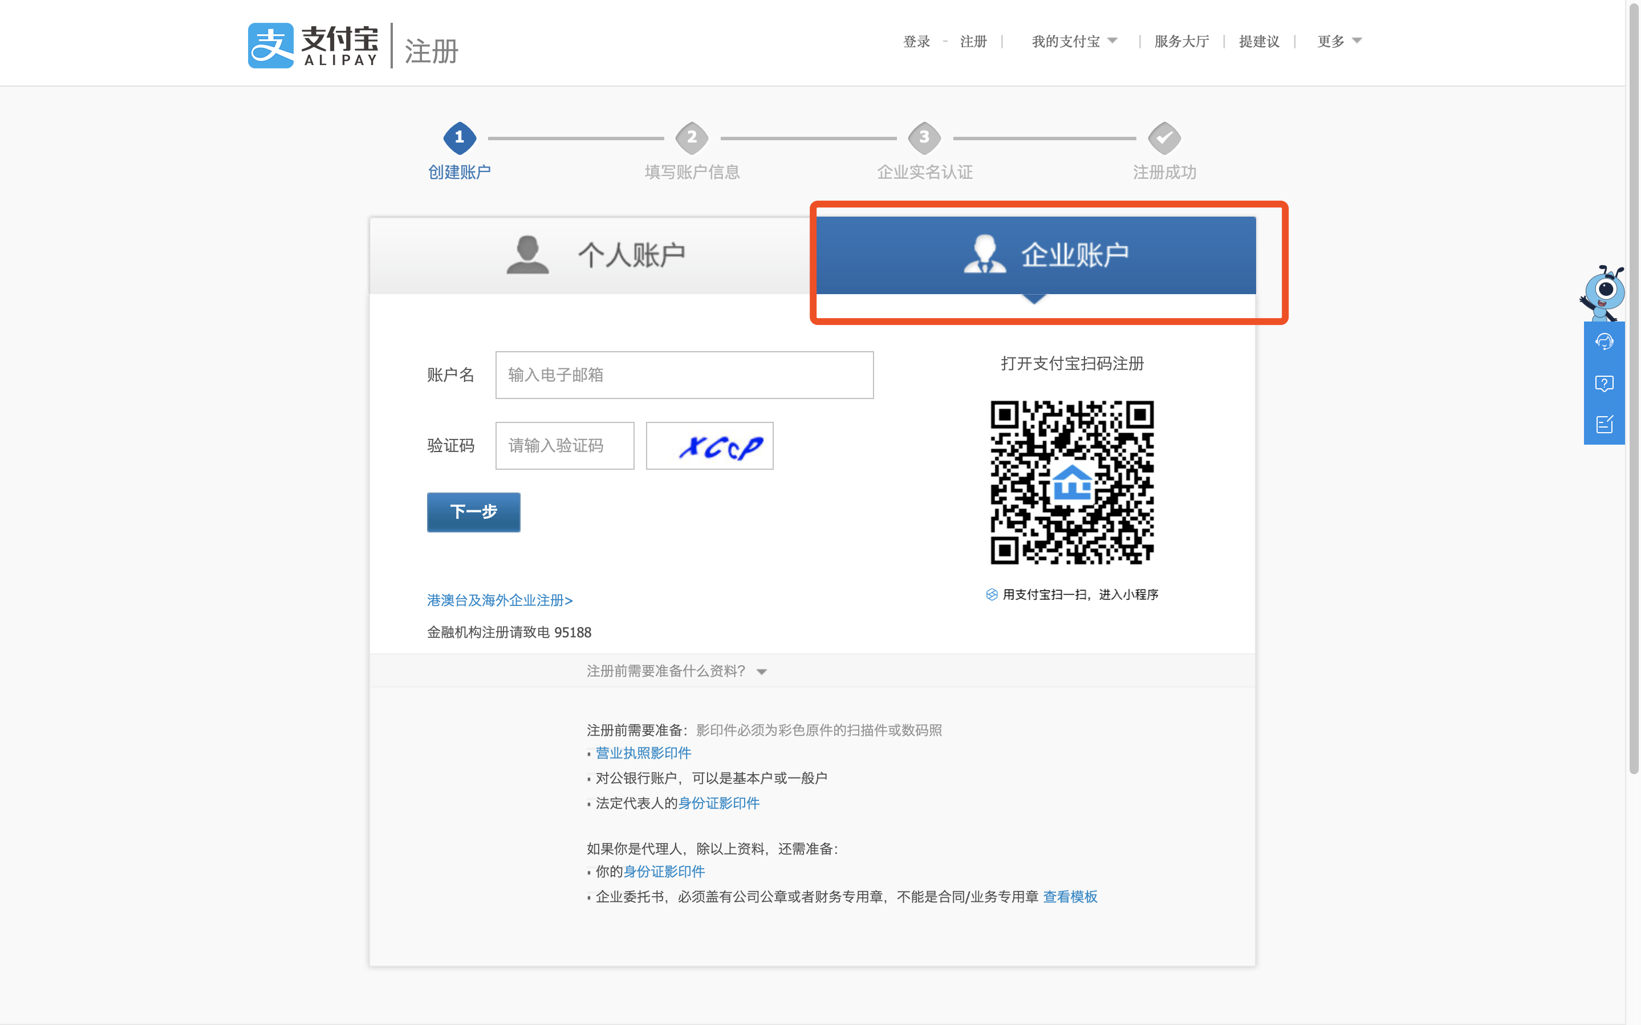
Task: Click step 1 diamond marker
Action: 460,137
